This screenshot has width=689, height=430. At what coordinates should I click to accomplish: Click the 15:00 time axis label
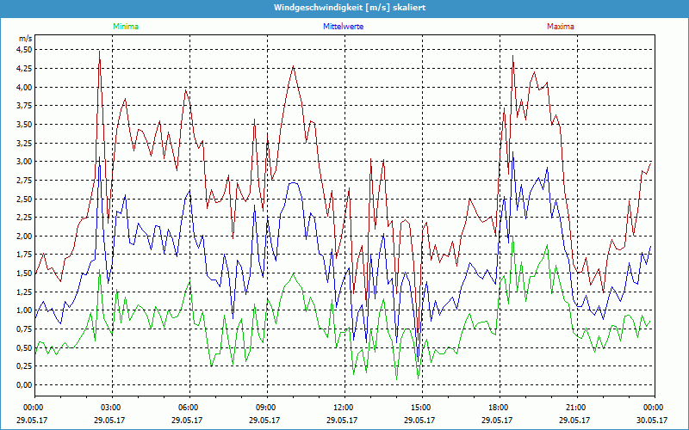422,407
